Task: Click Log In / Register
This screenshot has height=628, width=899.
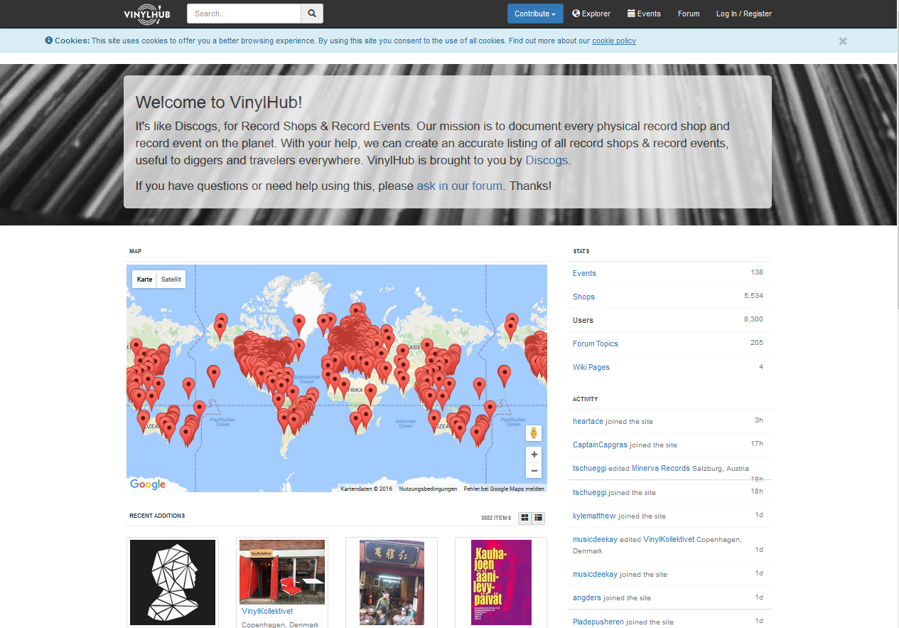Action: [743, 14]
